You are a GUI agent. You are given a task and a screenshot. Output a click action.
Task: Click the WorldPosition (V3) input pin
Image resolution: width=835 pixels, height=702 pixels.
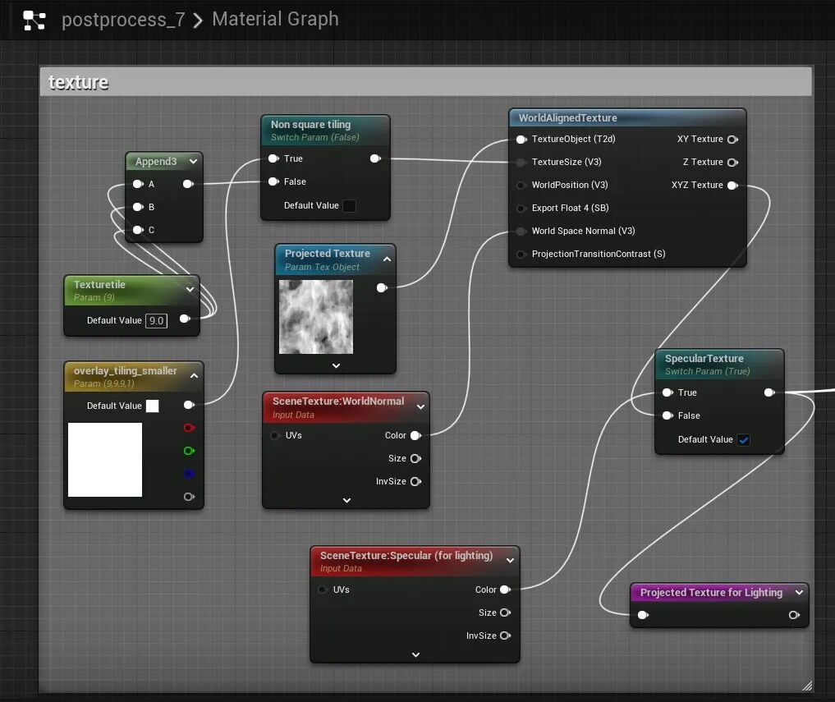tap(521, 186)
